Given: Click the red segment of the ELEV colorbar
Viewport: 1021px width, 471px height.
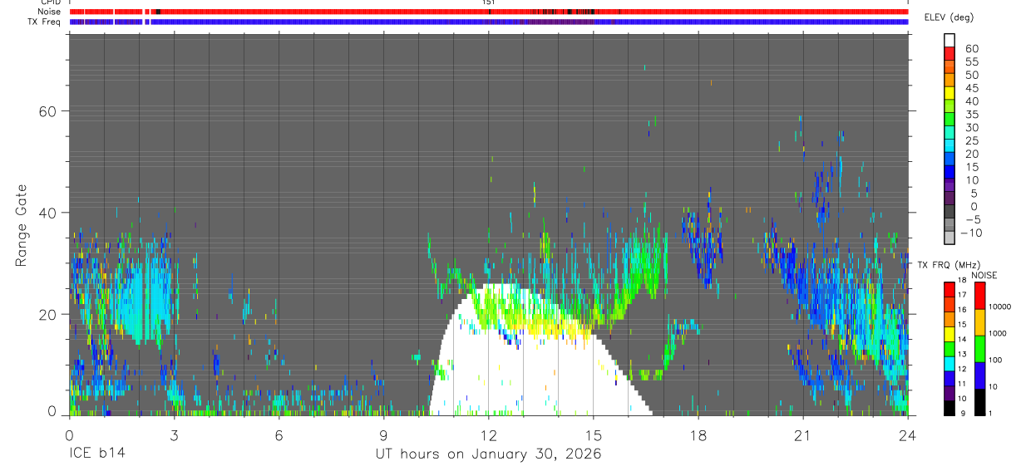Looking at the screenshot, I should pyautogui.click(x=949, y=54).
